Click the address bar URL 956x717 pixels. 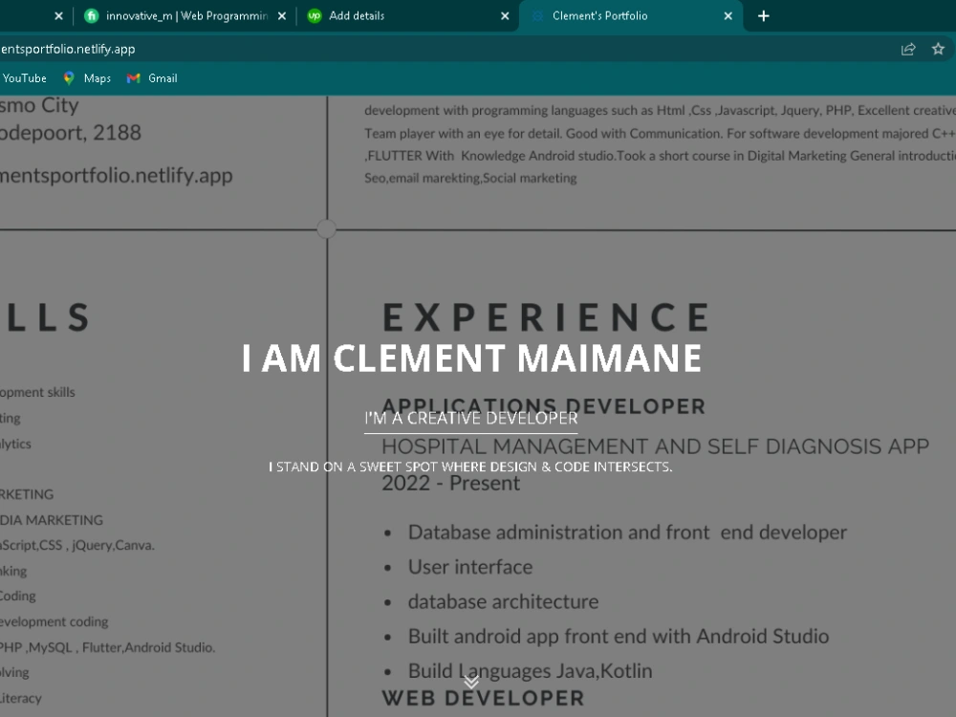coord(68,49)
